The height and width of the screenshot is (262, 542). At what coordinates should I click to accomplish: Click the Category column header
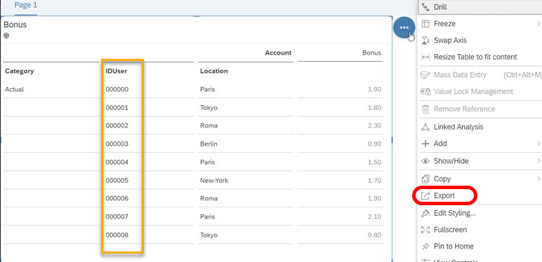20,71
